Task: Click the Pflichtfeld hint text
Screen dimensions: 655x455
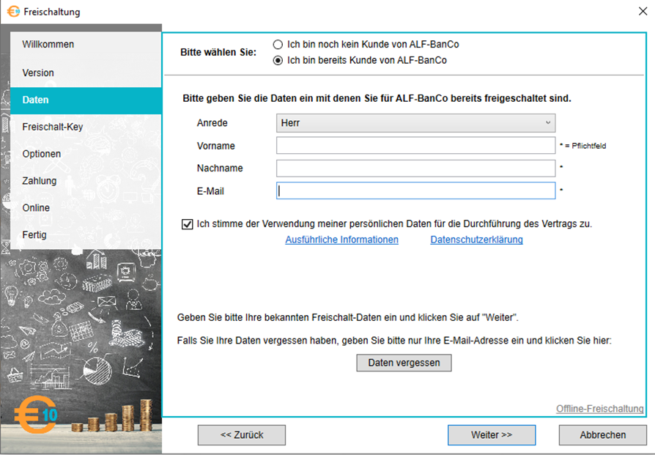Action: 582,146
